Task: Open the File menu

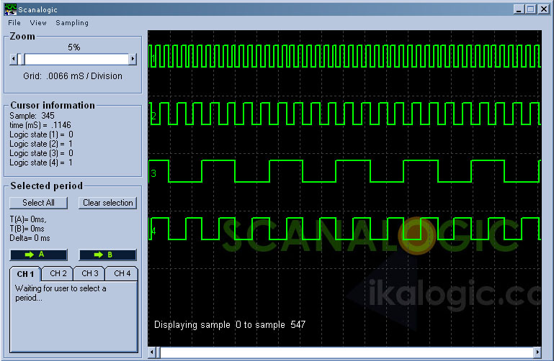Action: [14, 22]
